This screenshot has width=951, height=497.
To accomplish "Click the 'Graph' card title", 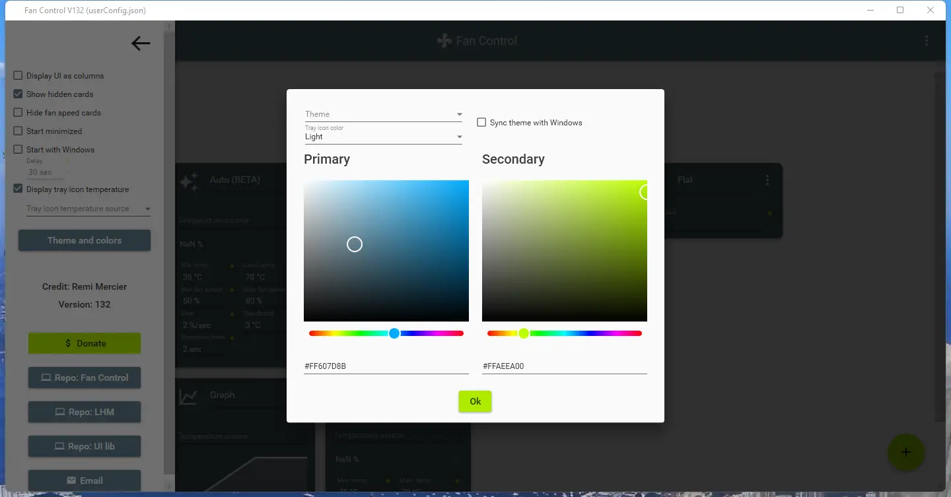I will [222, 395].
